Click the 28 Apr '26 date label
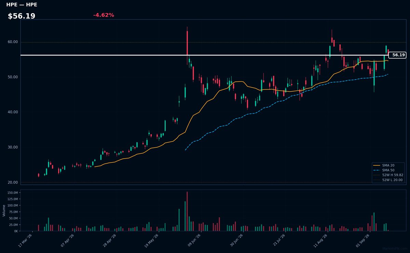 (x=110, y=240)
